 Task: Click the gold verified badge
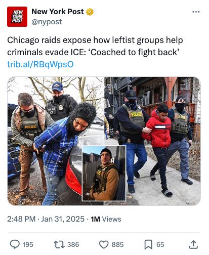90,12
